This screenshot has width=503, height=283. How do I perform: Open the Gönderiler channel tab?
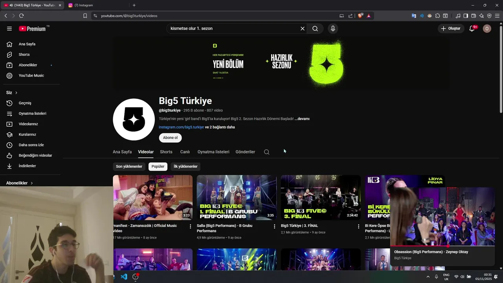point(245,152)
